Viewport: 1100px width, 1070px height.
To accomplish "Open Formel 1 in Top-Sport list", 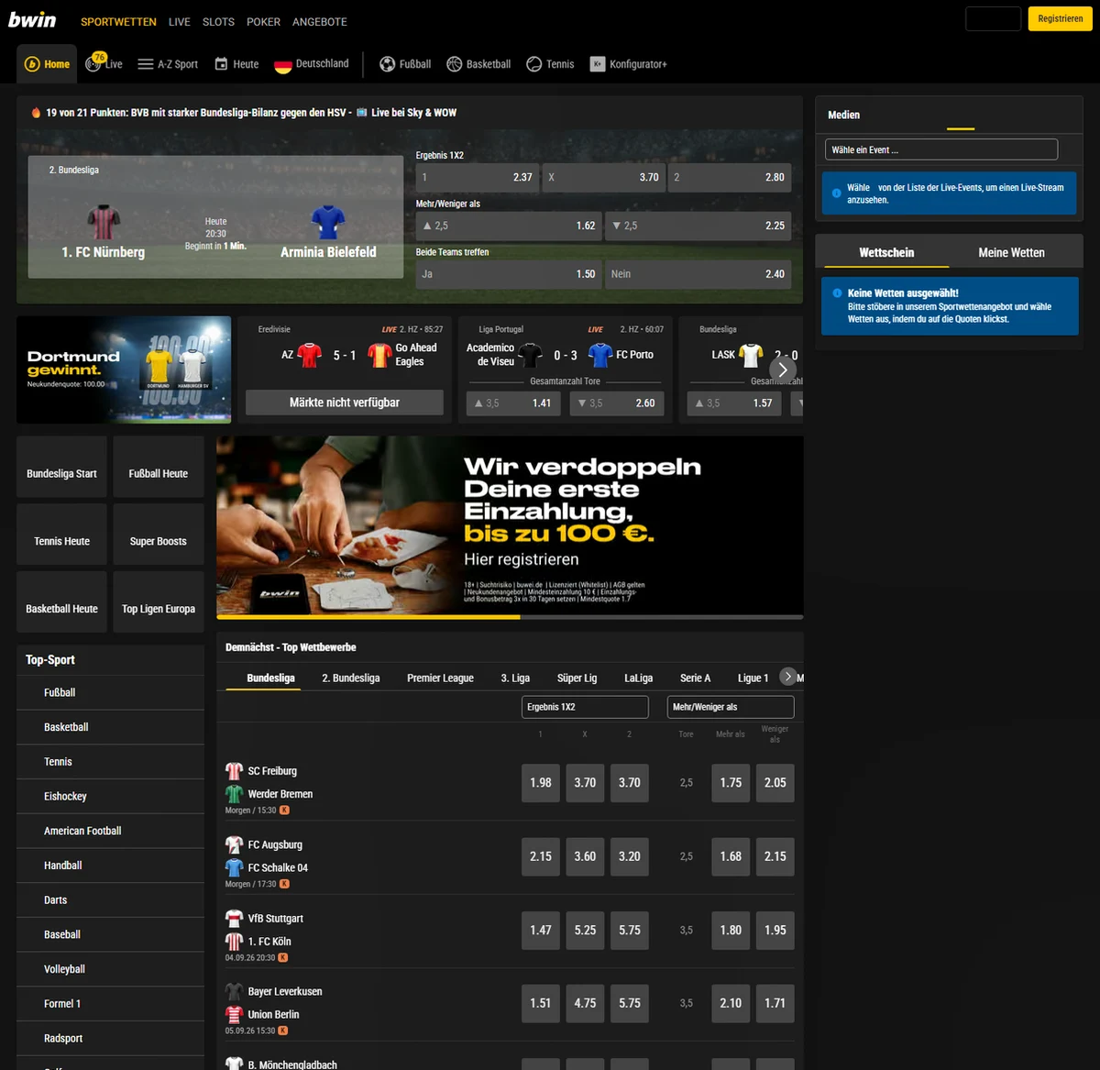I will coord(110,1003).
